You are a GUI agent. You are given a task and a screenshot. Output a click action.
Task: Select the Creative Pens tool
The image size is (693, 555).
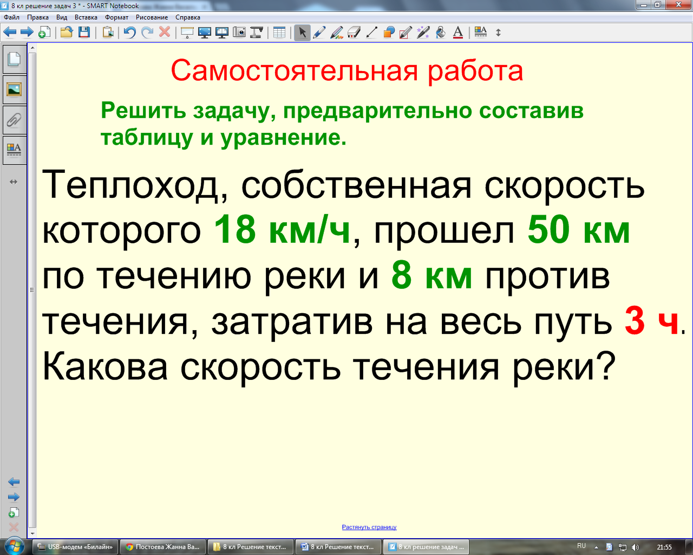[x=337, y=33]
